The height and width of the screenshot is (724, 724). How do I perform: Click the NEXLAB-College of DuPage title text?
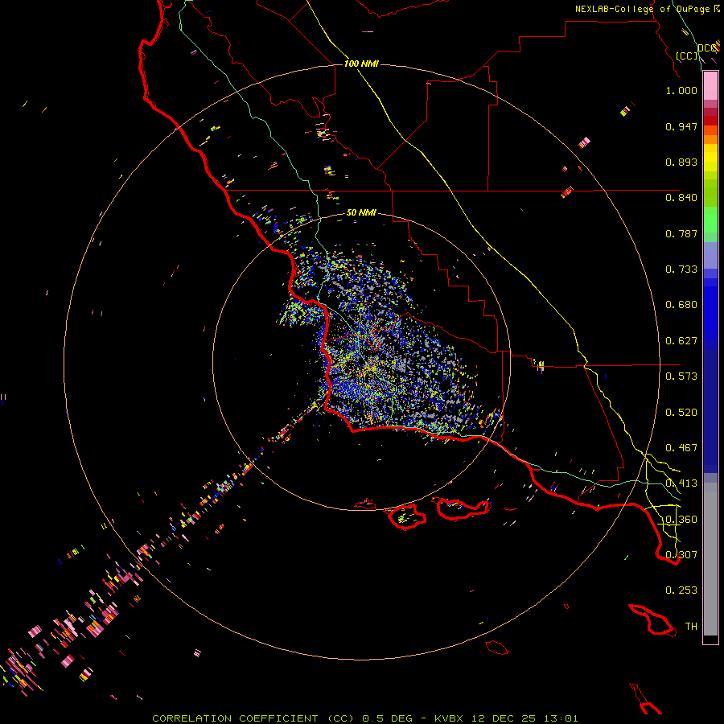coord(643,9)
